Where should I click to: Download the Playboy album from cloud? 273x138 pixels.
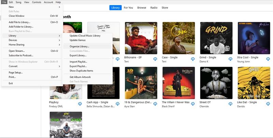80,104
